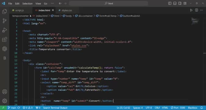Click the Port : 5500 status item
The width and height of the screenshot is (206, 110).
pyautogui.click(x=178, y=108)
